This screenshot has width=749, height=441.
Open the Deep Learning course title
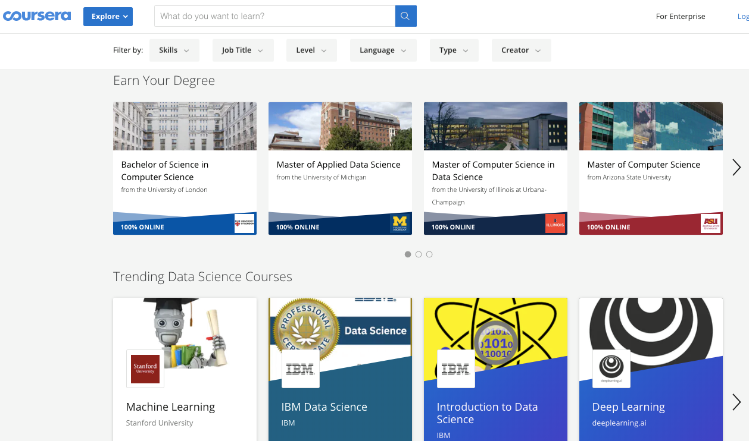coord(628,407)
